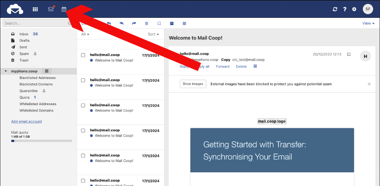The image size is (380, 186).
Task: Click the Delete link in message header
Action: (241, 66)
